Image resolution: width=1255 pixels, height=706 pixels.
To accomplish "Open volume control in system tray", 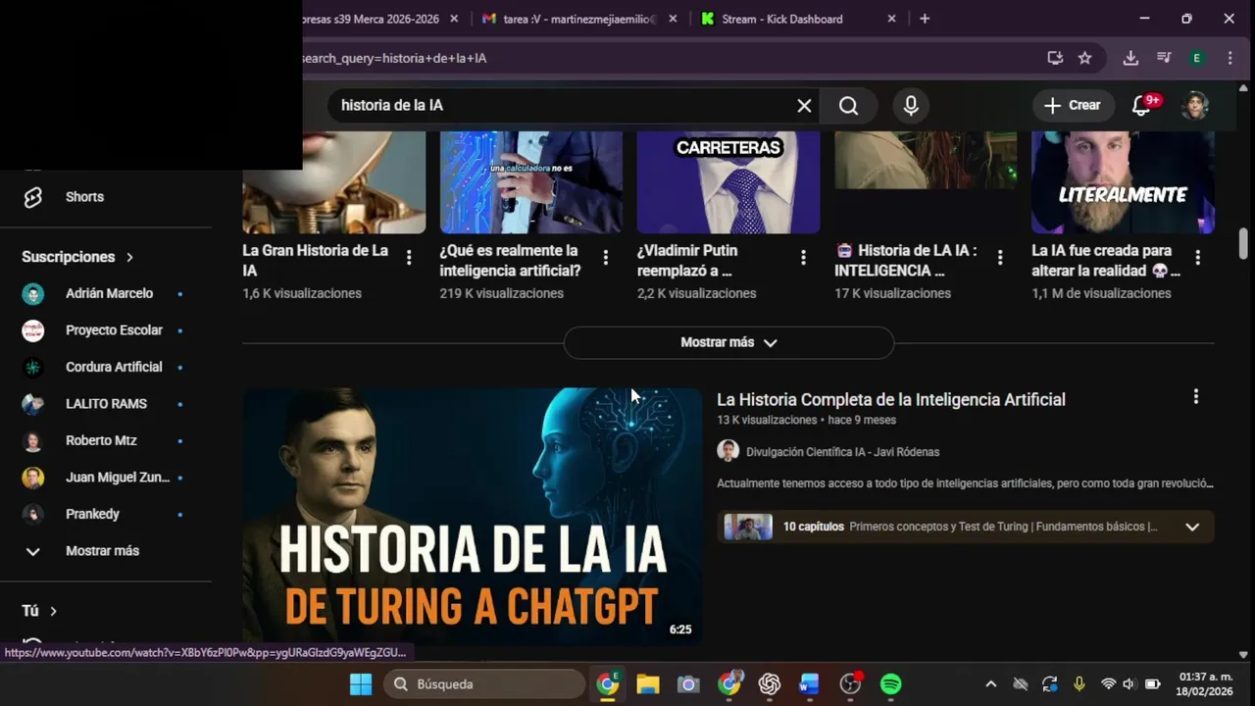I will point(1129,684).
